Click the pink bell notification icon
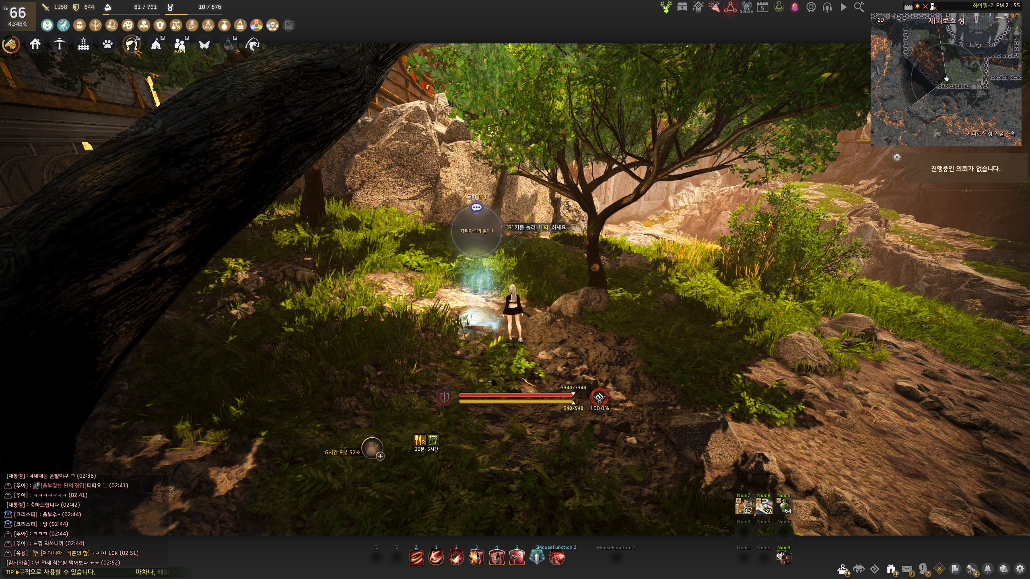Image resolution: width=1030 pixels, height=579 pixels. coord(795,7)
